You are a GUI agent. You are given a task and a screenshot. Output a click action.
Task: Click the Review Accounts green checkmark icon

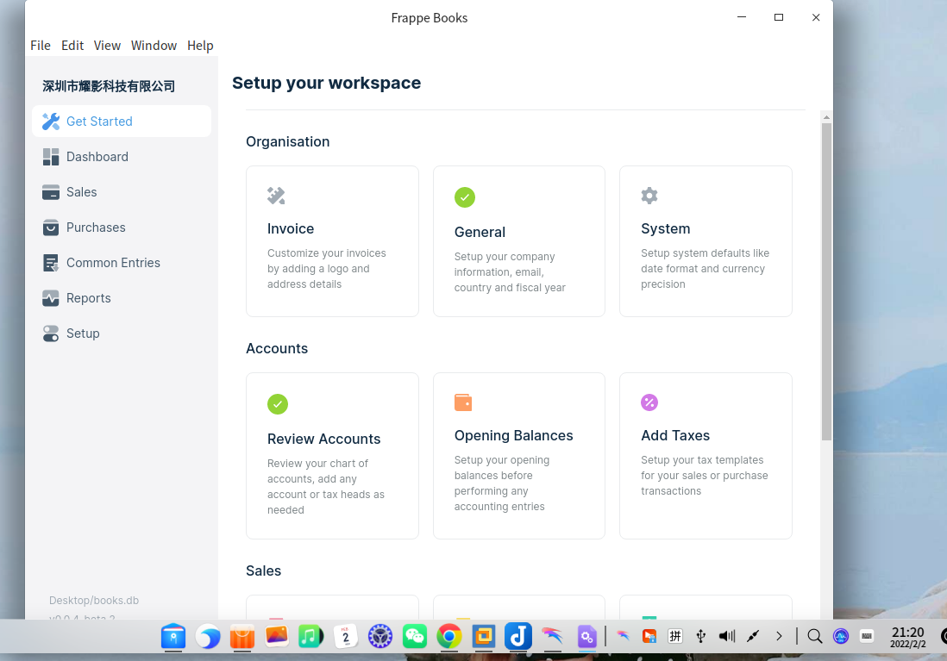[278, 404]
